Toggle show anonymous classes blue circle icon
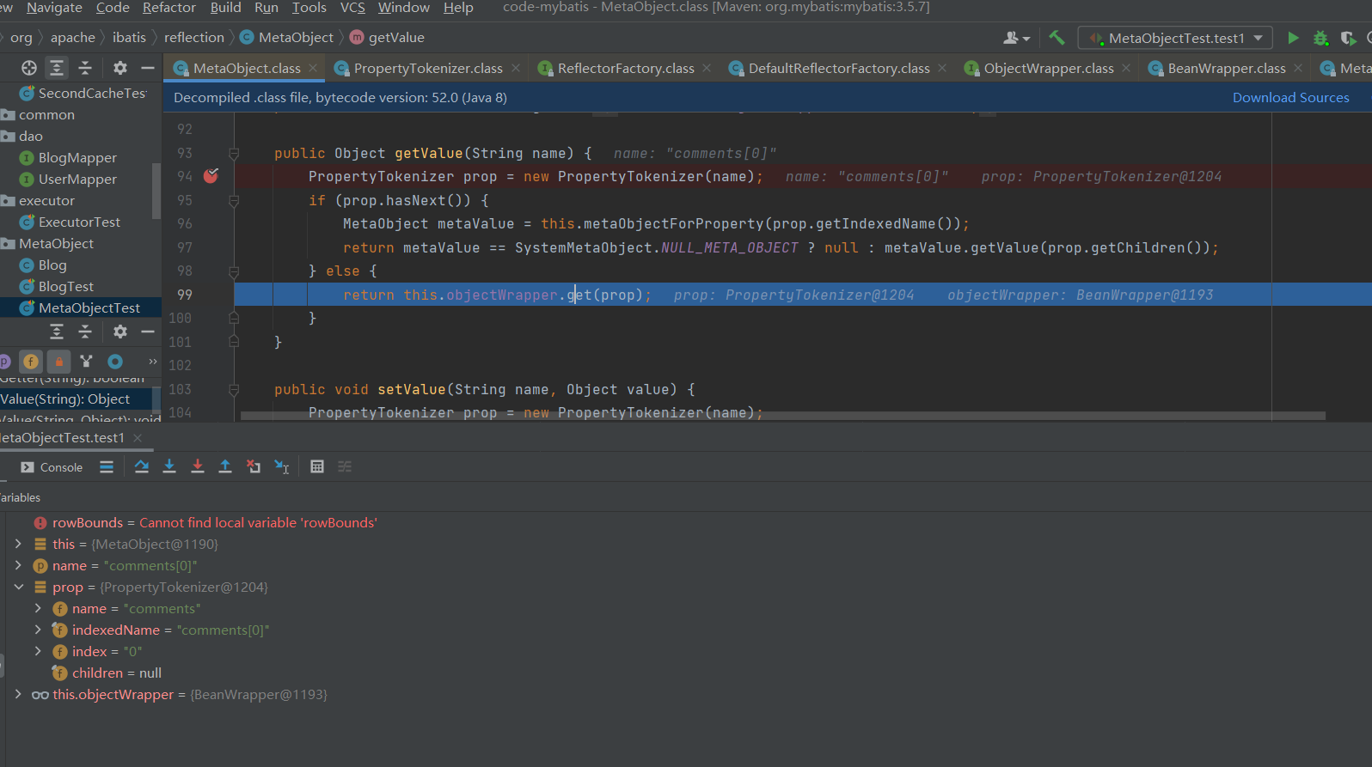Image resolution: width=1372 pixels, height=767 pixels. [115, 362]
